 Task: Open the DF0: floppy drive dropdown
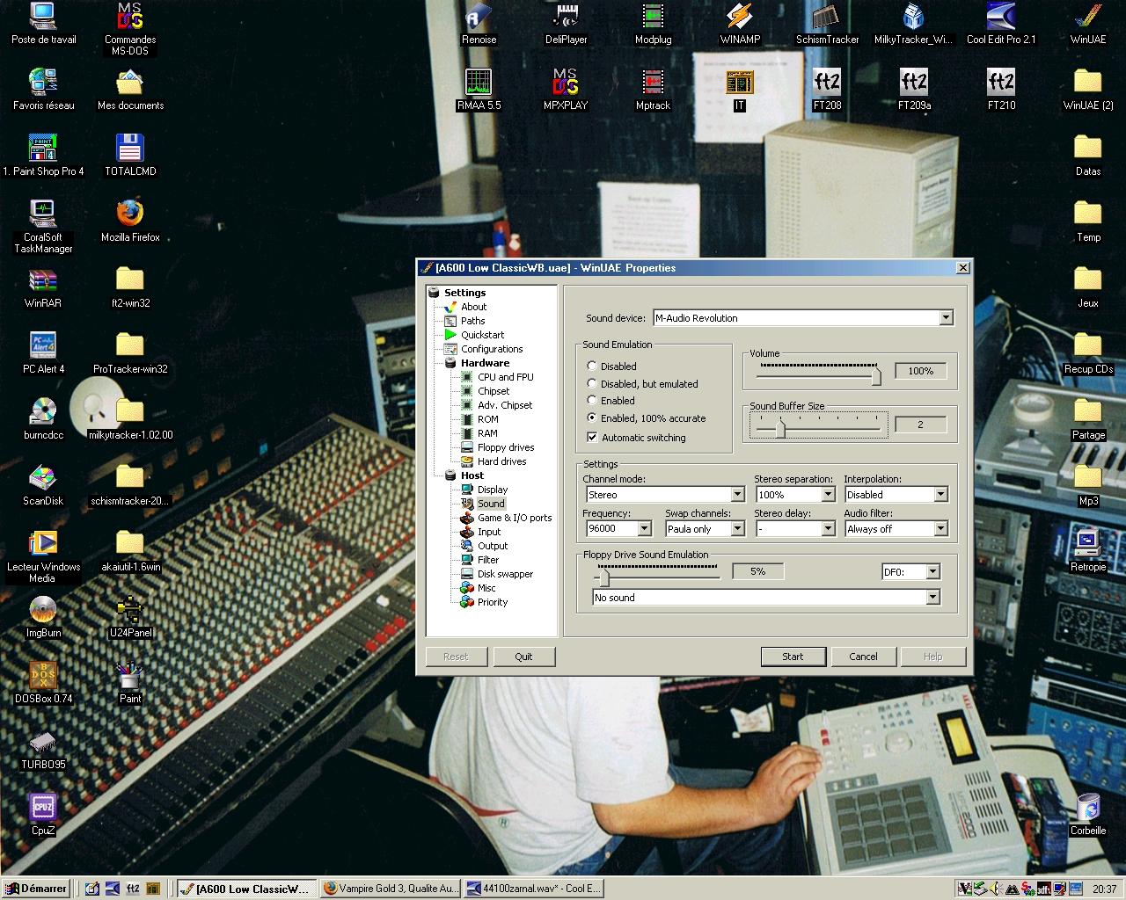[932, 571]
